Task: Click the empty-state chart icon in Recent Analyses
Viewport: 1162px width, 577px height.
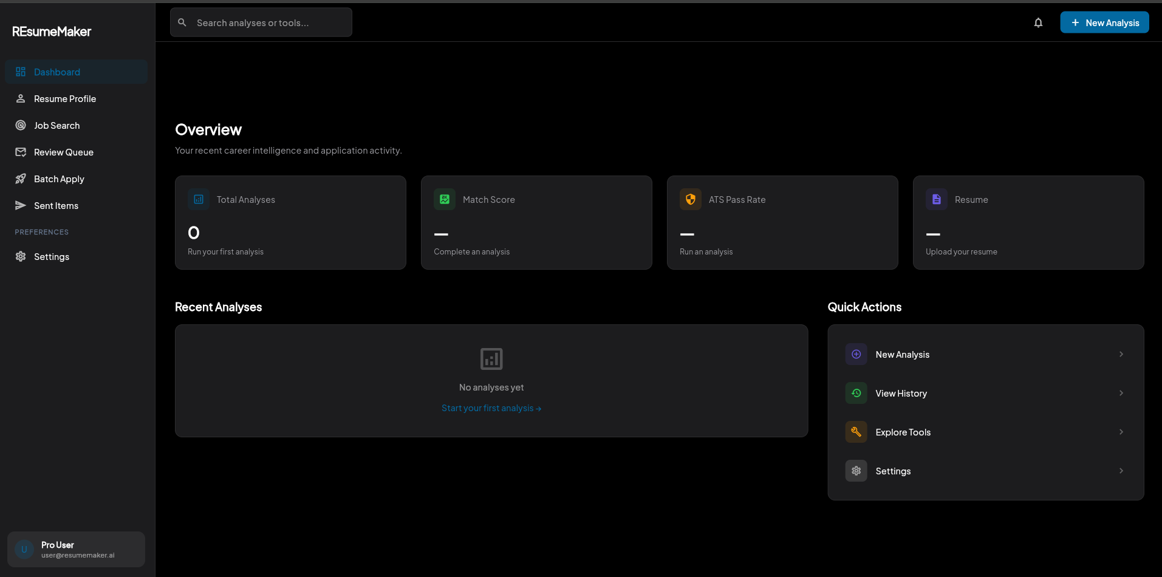Action: tap(491, 359)
